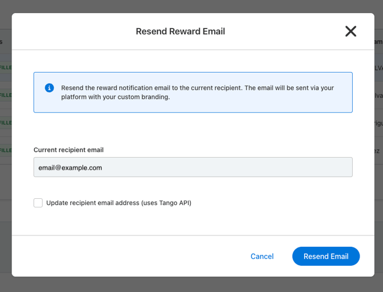The image size is (383, 292).
Task: Click the Resend Email button
Action: (326, 257)
